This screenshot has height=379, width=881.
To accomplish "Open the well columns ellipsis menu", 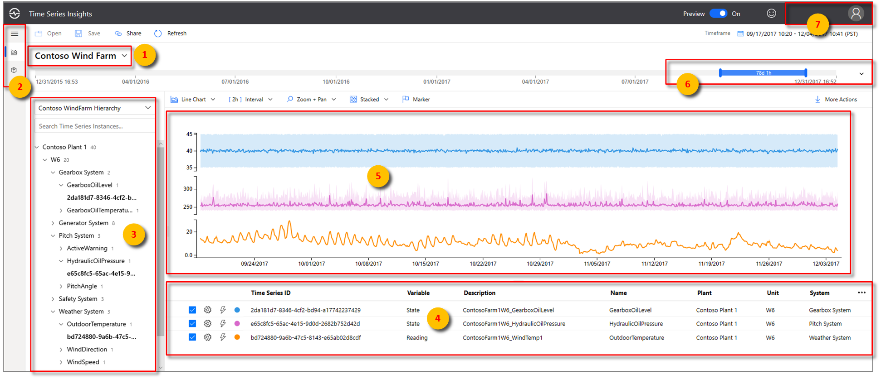I will click(x=861, y=293).
